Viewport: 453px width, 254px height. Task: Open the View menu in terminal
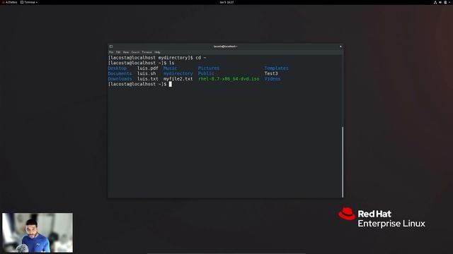tap(126, 52)
